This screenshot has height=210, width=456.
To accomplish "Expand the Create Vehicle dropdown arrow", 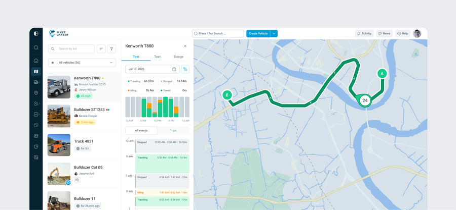I will click(274, 34).
